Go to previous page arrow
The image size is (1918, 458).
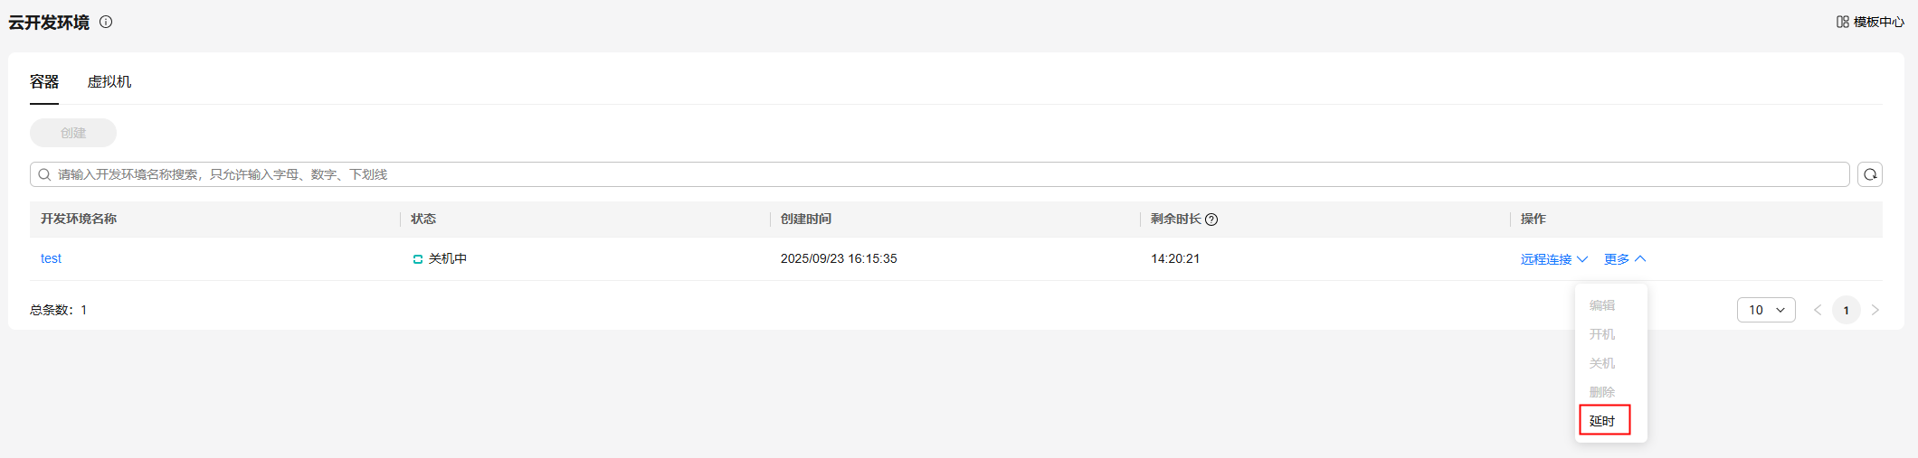(x=1818, y=310)
